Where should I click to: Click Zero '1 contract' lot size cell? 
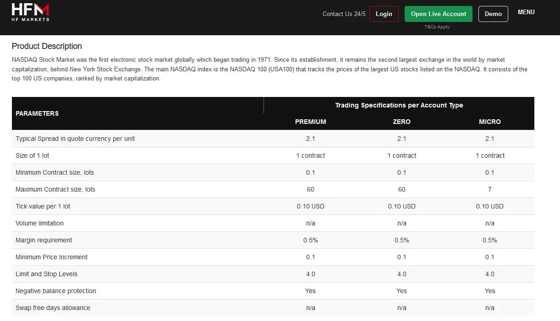pyautogui.click(x=402, y=155)
